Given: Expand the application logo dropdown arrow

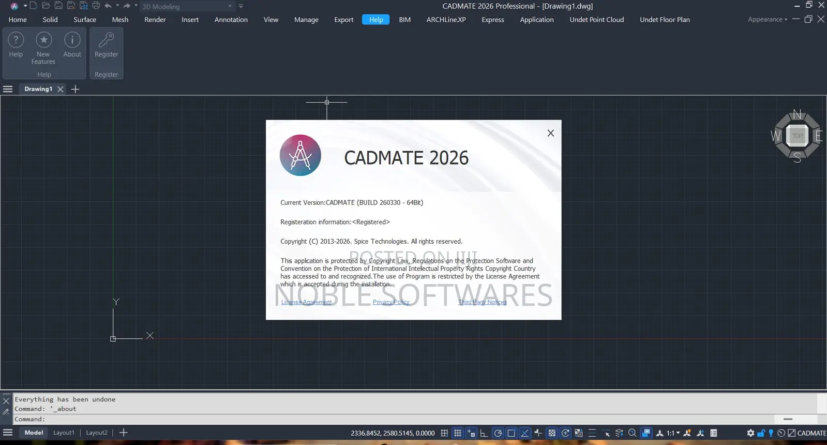Looking at the screenshot, I should (25, 6).
